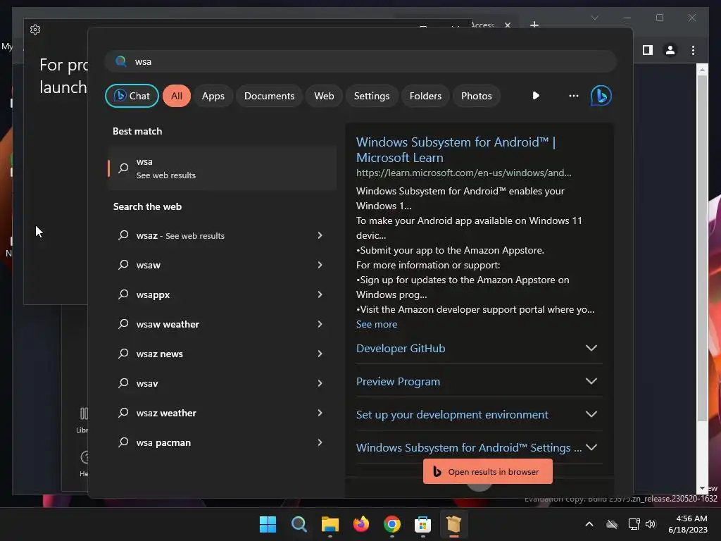The height and width of the screenshot is (541, 721).
Task: Launch Firefox from the taskbar
Action: [x=361, y=524]
